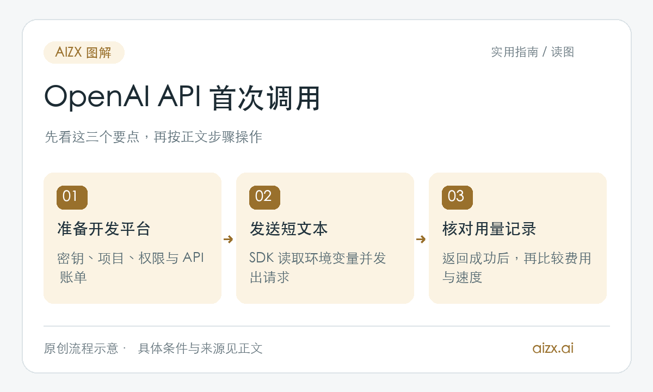Click the 02 step number badge
653x392 pixels.
264,197
